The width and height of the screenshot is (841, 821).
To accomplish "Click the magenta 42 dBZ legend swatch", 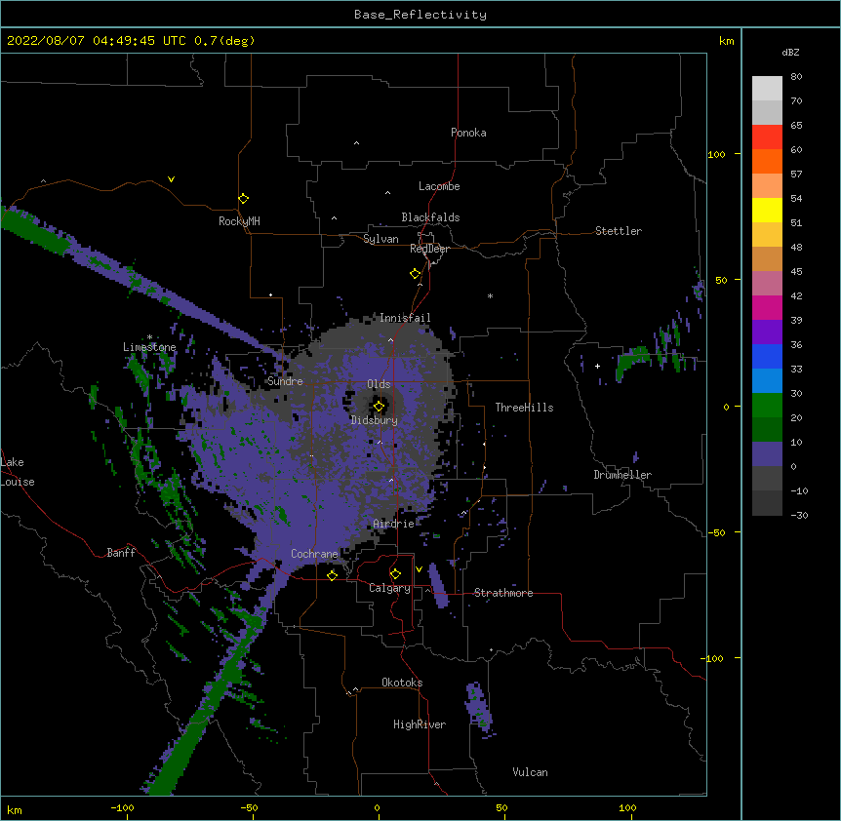I will click(767, 307).
